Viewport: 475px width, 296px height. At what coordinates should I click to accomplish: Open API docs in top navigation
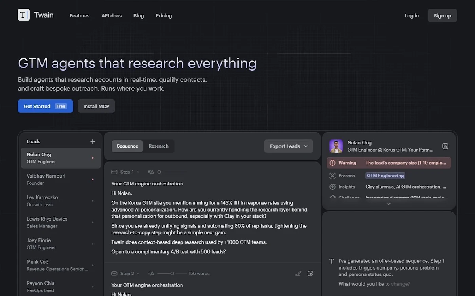[x=112, y=16]
